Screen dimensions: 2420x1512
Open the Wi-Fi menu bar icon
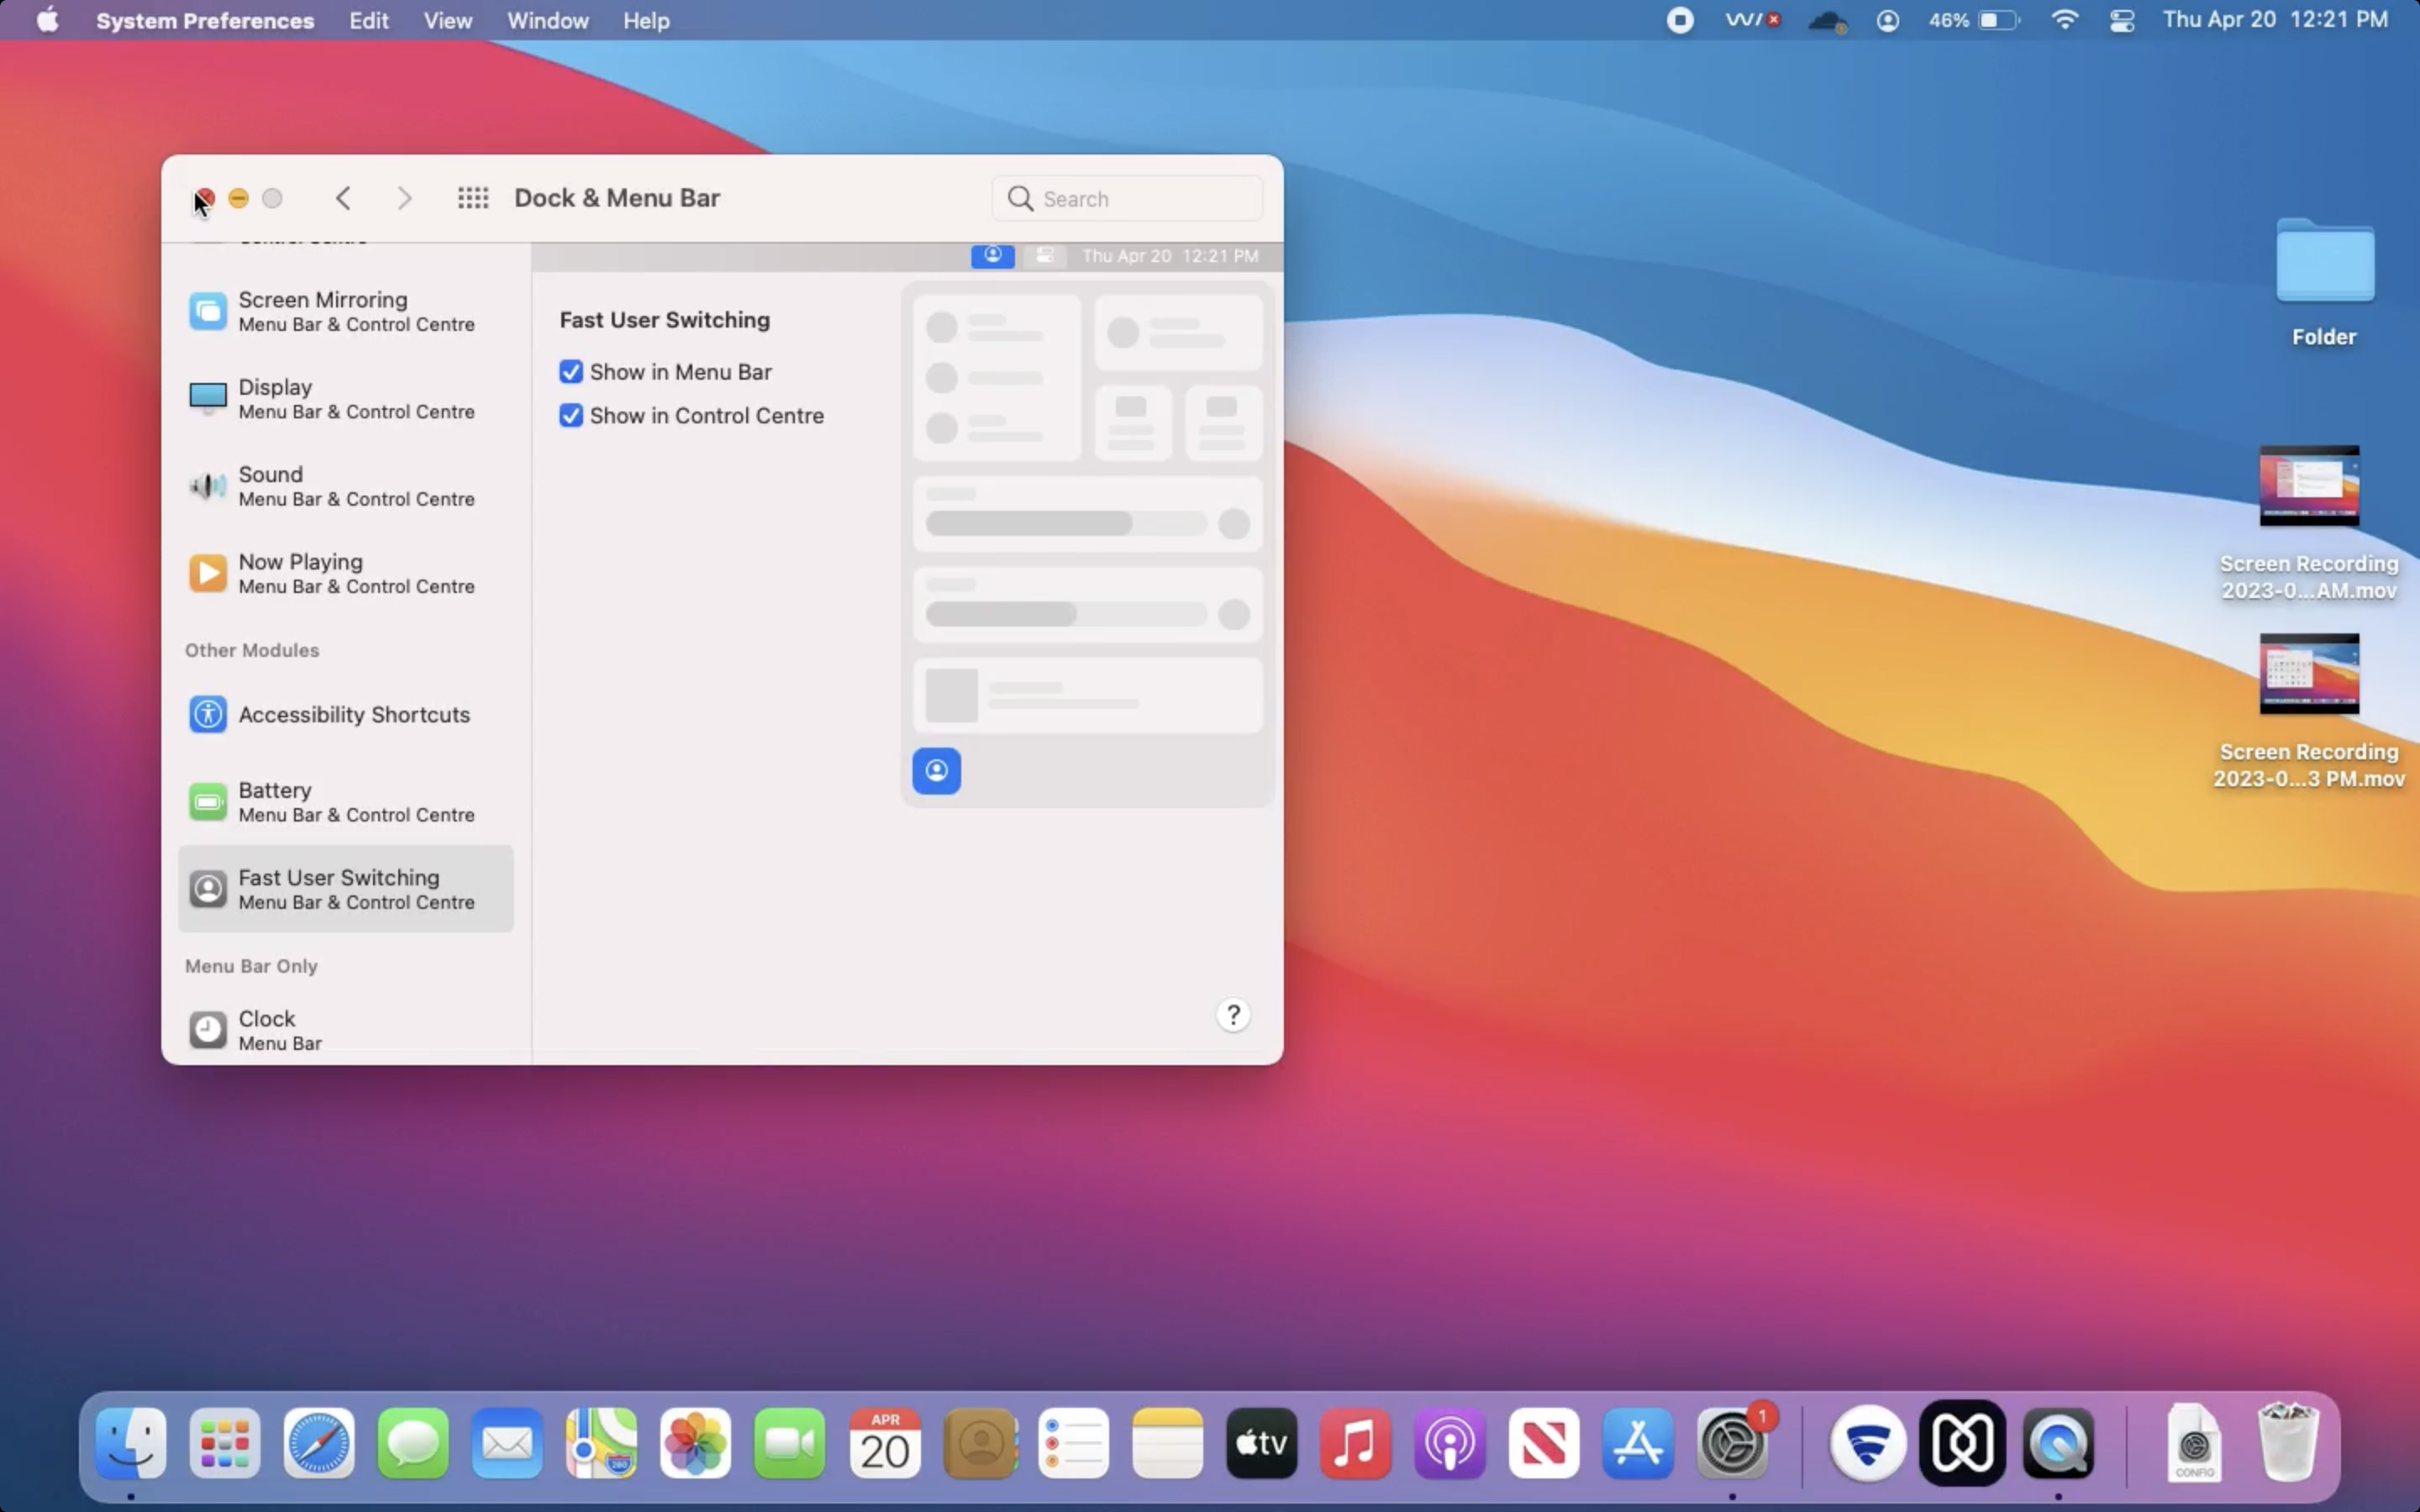(2064, 20)
